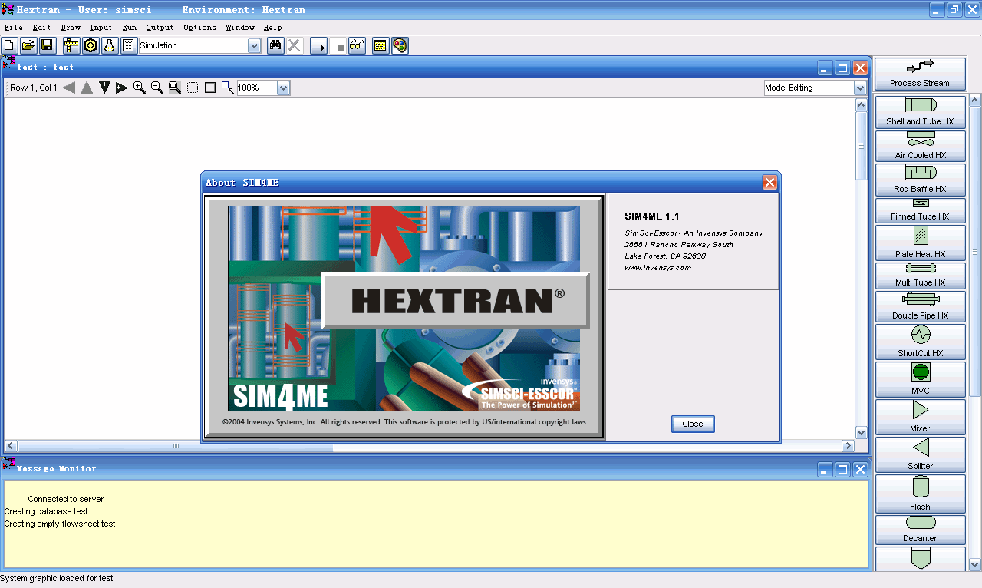Close About SIM4ME dialog with red X
The height and width of the screenshot is (588, 982).
click(769, 182)
